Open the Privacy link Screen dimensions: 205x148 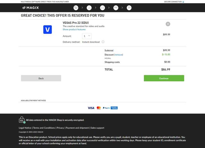click(60, 128)
